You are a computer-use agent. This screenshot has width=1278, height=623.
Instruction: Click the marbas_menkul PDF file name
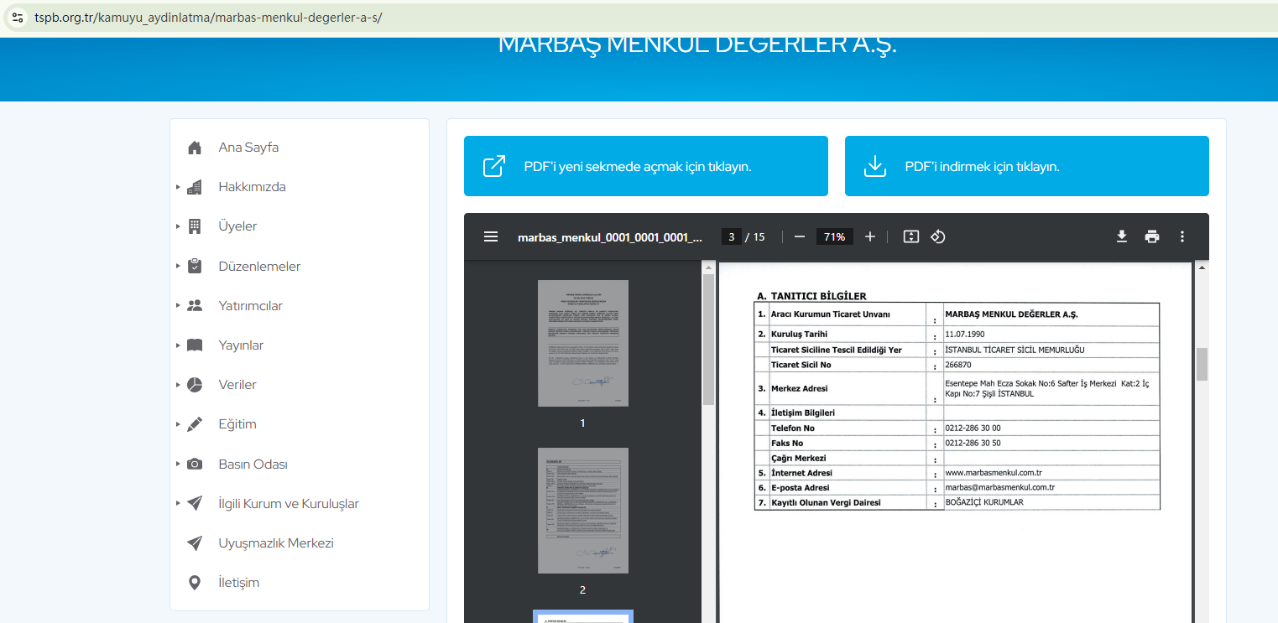tap(610, 237)
